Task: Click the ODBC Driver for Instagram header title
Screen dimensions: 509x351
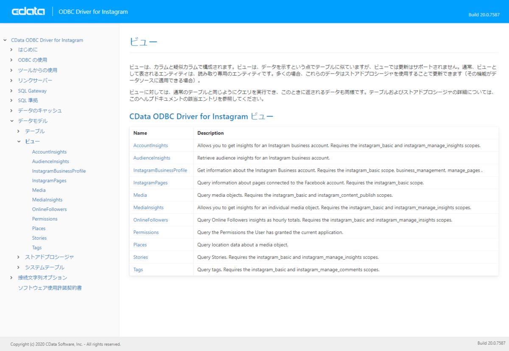Action: [93, 11]
